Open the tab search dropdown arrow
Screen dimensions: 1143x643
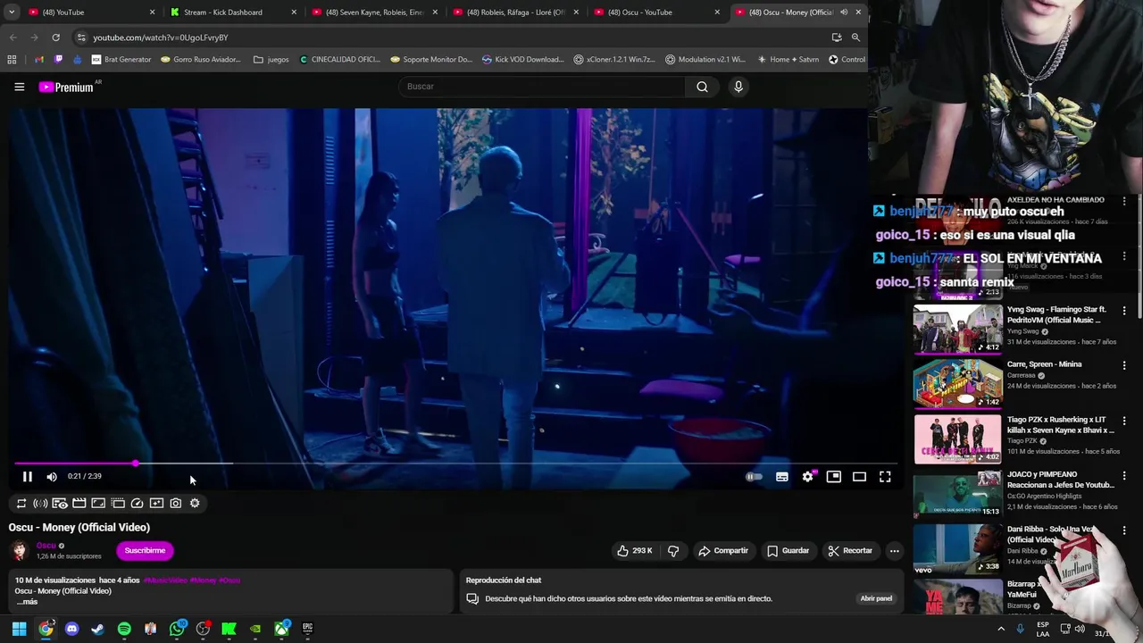click(x=11, y=13)
